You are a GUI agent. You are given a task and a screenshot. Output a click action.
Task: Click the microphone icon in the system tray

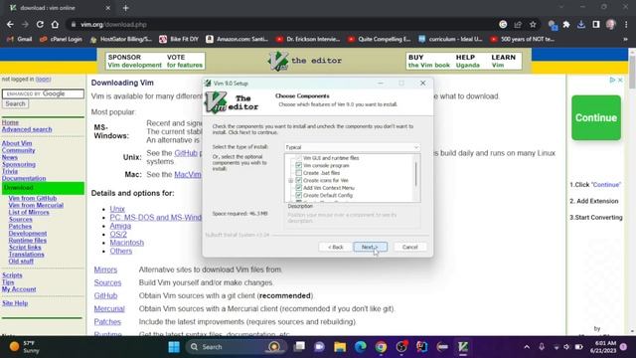(542, 347)
